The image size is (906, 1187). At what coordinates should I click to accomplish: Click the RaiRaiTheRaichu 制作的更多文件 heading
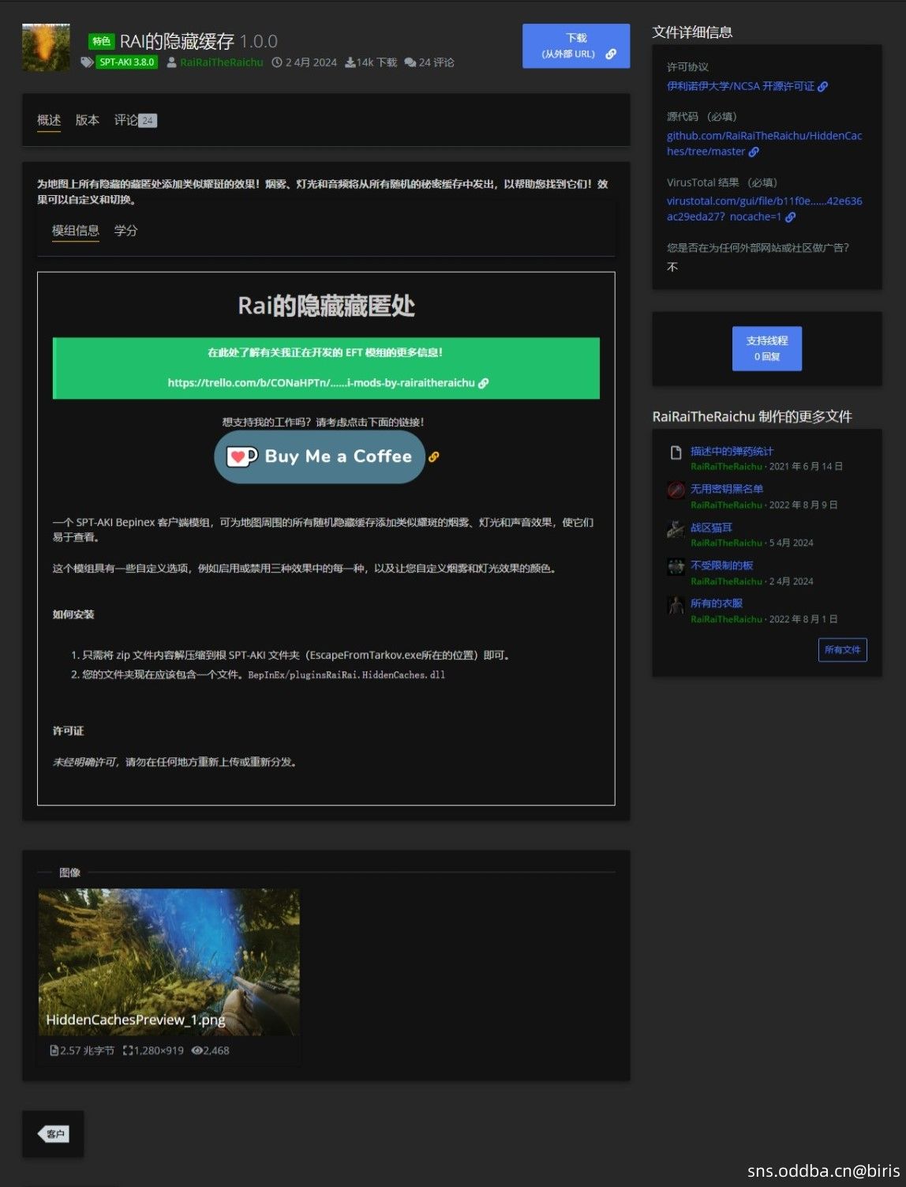[x=752, y=417]
